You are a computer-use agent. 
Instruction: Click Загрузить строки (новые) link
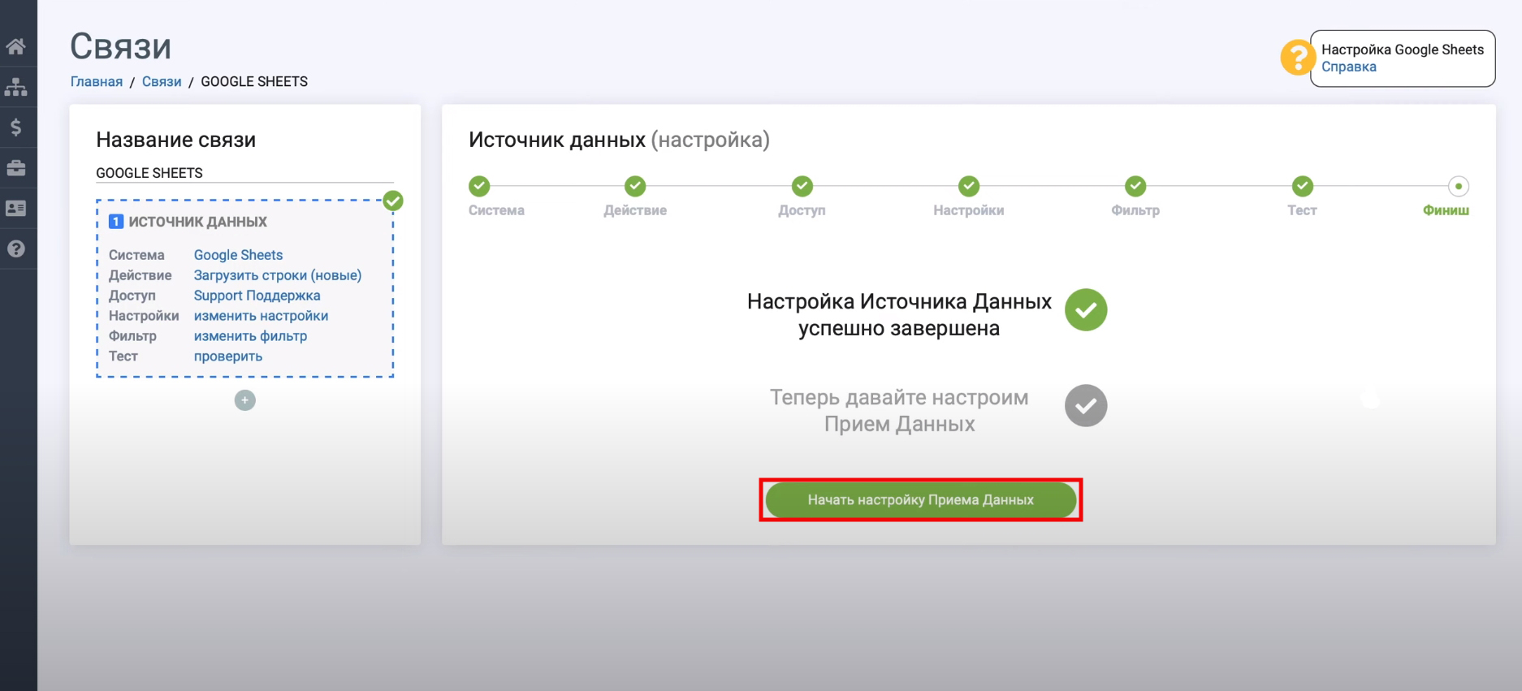(x=278, y=275)
